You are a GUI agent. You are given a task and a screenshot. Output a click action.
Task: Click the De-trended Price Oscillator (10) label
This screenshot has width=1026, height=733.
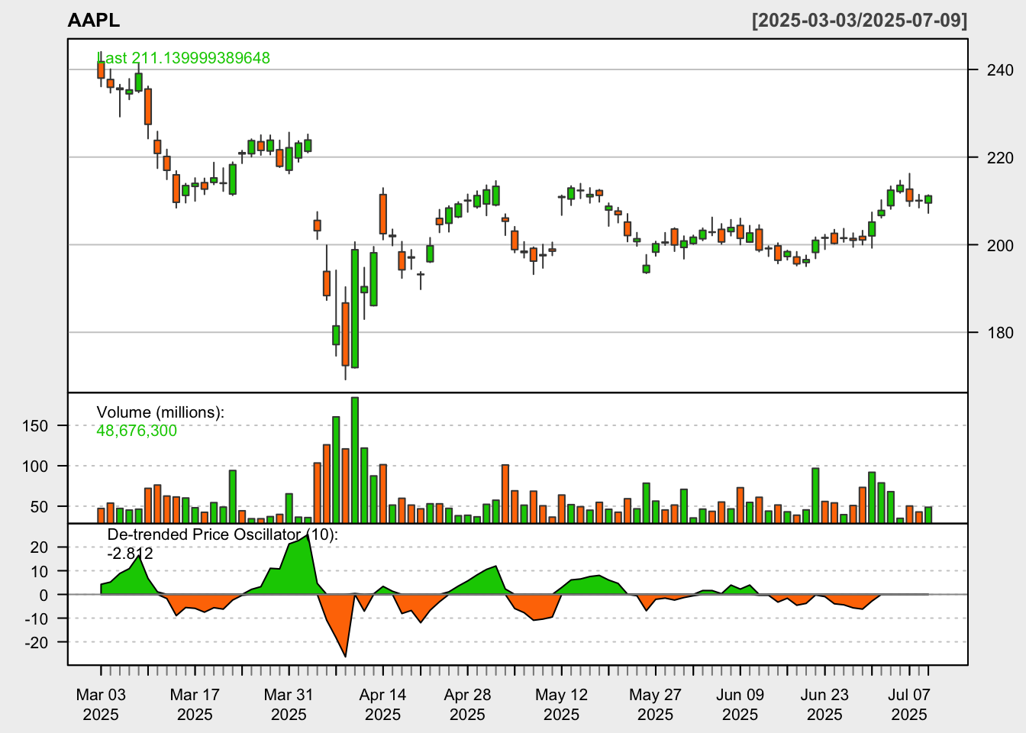tap(222, 534)
